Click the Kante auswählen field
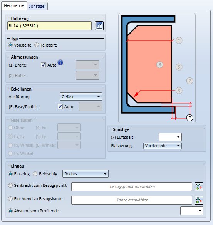This screenshot has width=213, height=225. tap(132, 200)
